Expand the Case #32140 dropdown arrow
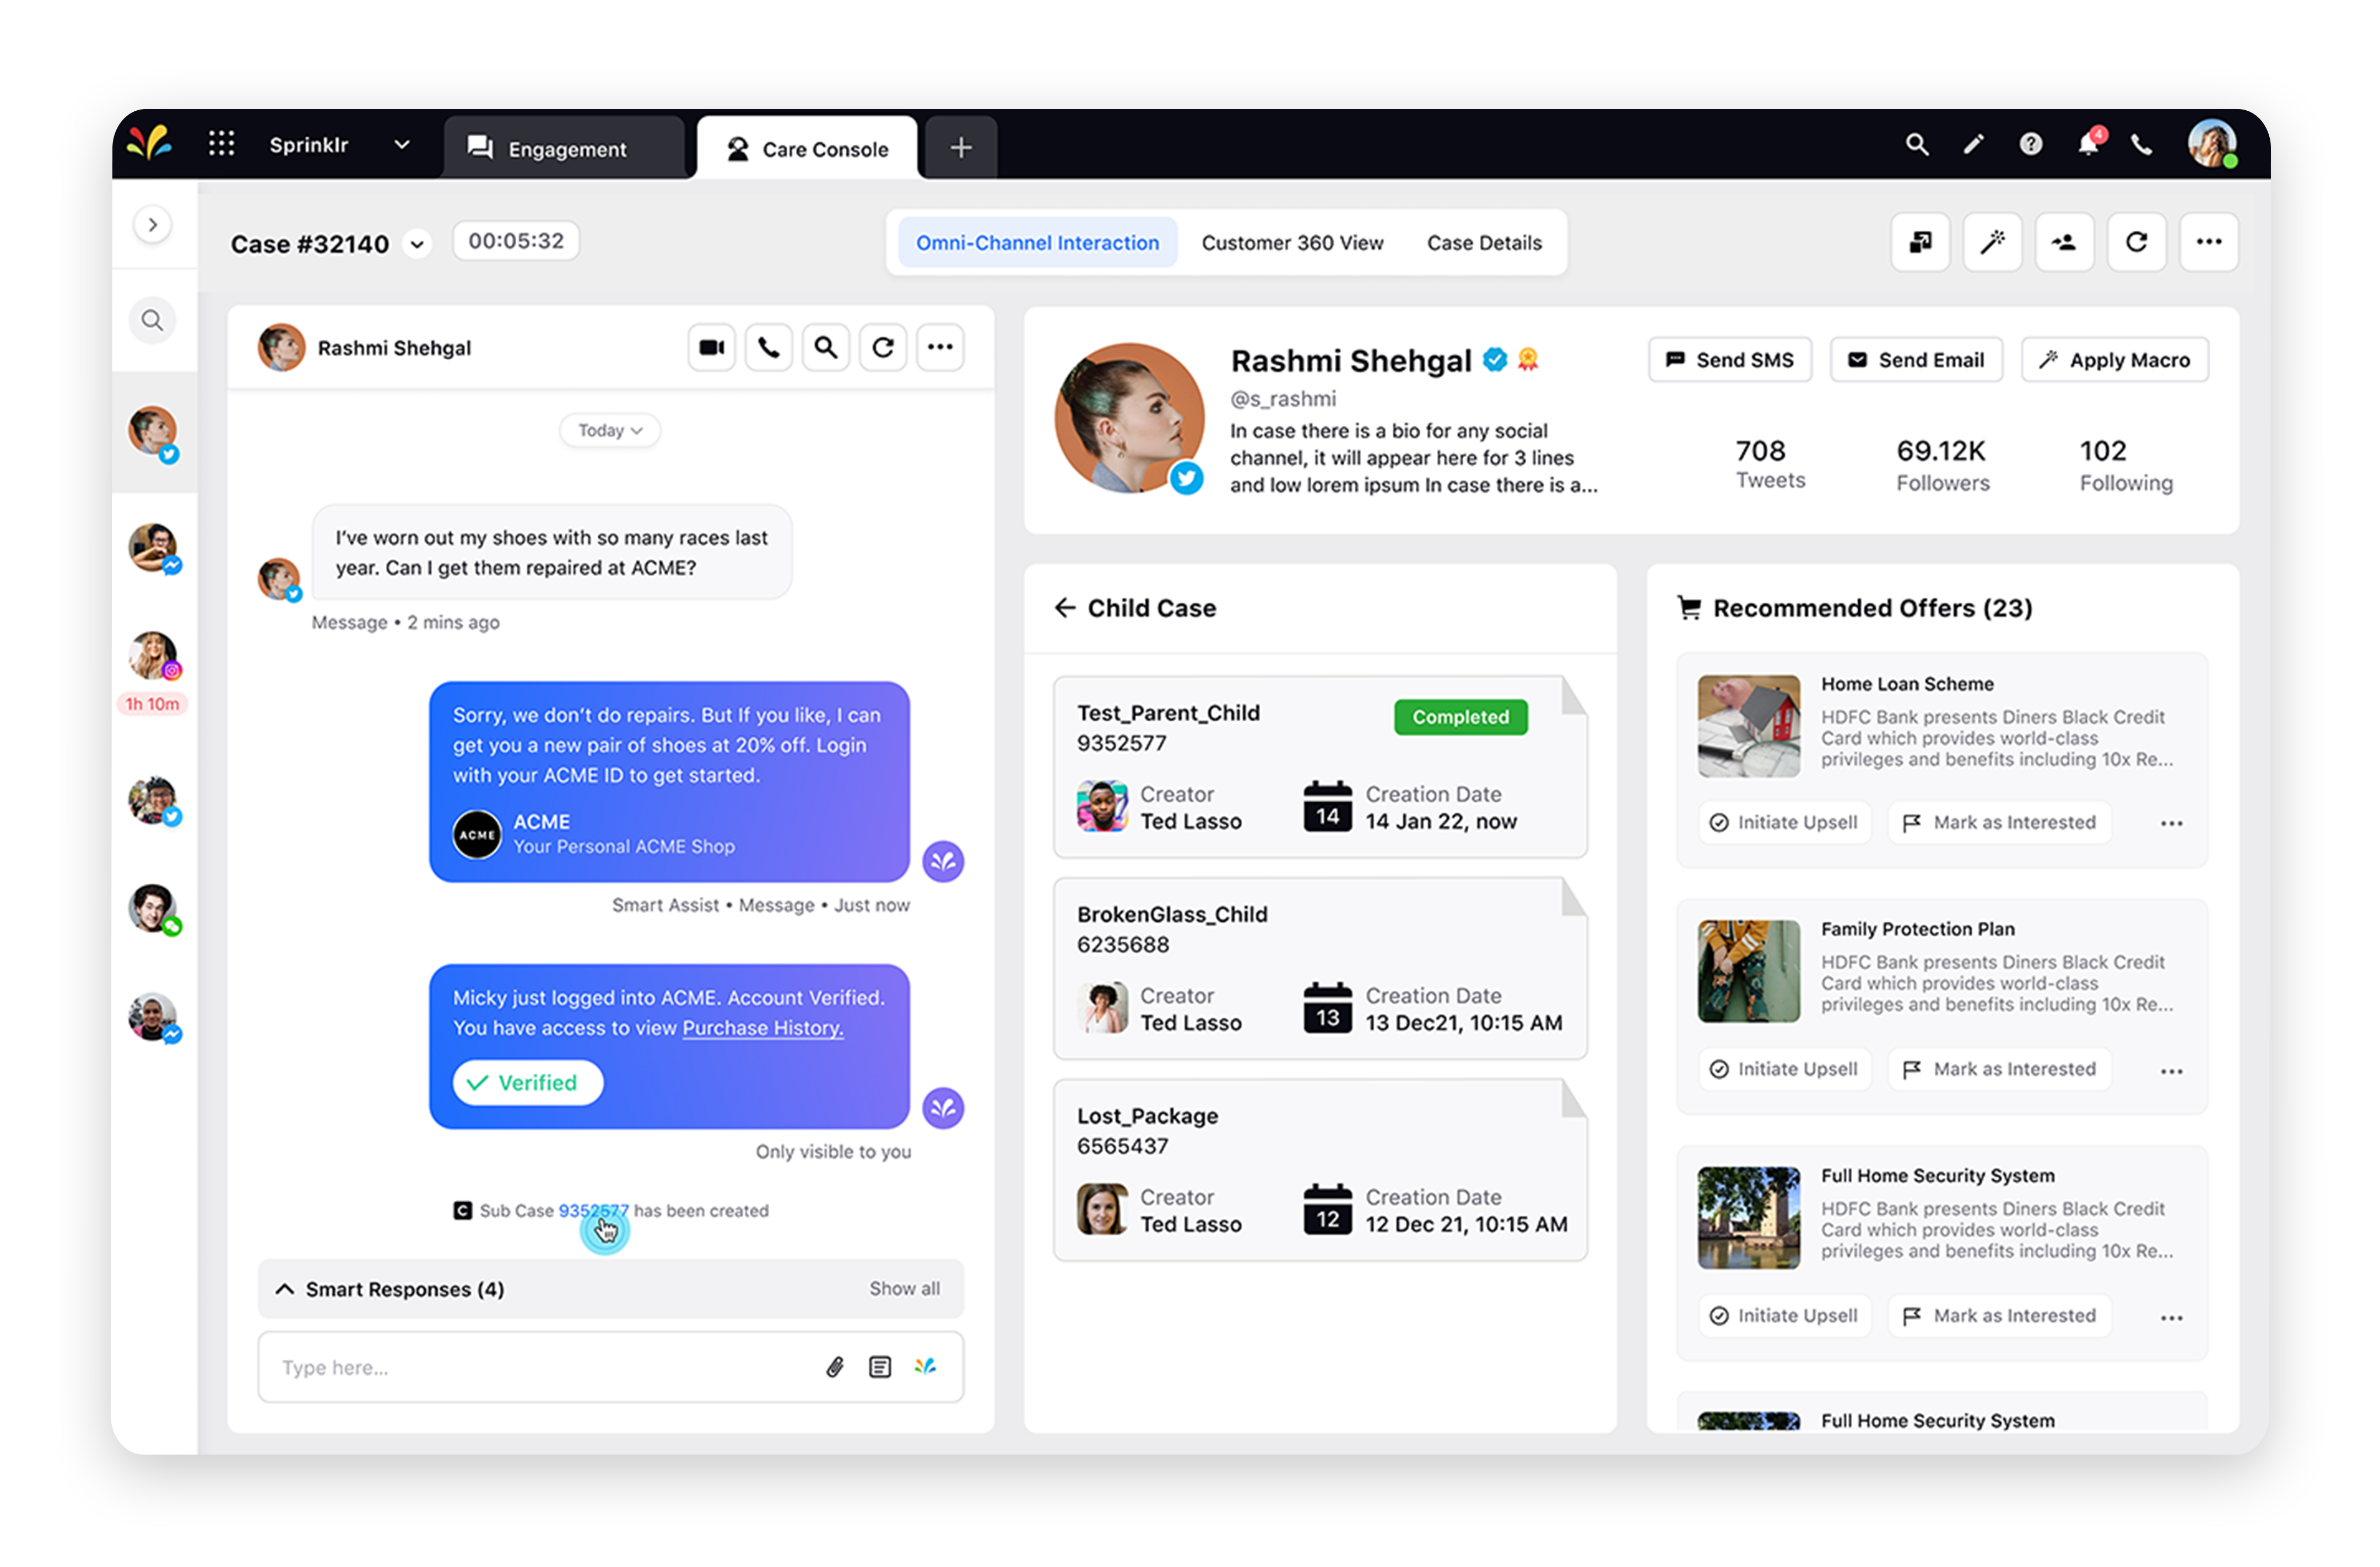This screenshot has height=1567, width=2380. (x=417, y=244)
